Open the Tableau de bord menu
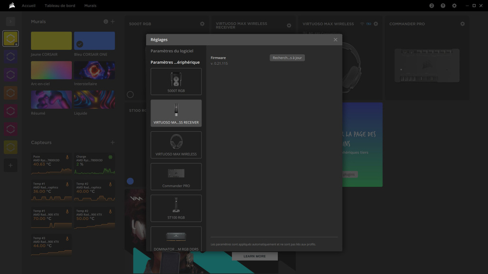Image resolution: width=488 pixels, height=274 pixels. click(x=60, y=6)
